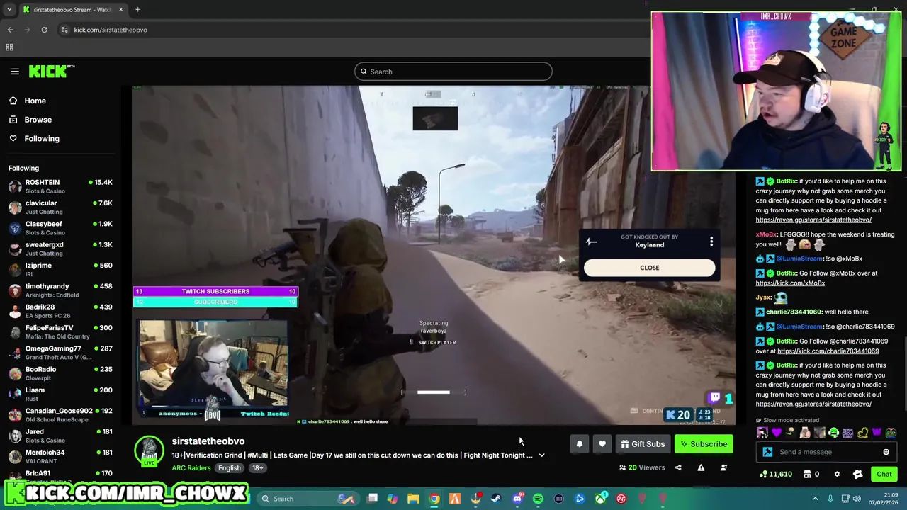907x510 pixels.
Task: Open kick.com/charlie783441069 link in chat
Action: 828,351
